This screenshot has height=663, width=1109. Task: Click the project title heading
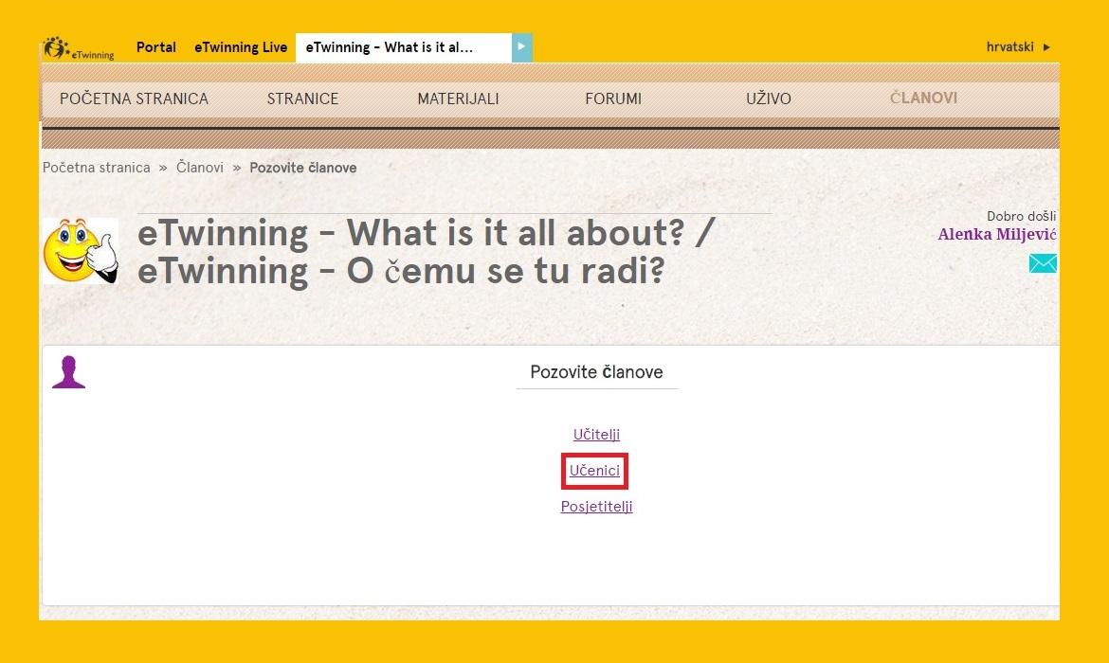(x=427, y=252)
